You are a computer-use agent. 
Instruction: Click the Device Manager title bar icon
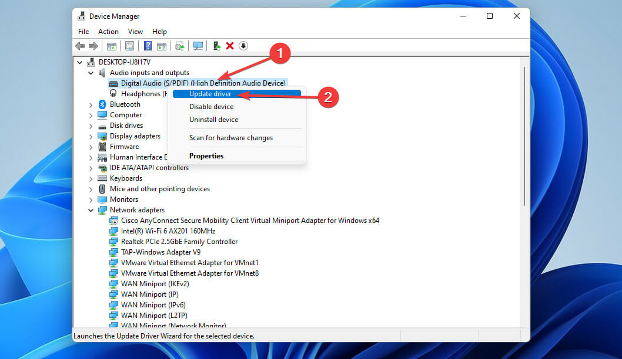pos(81,16)
